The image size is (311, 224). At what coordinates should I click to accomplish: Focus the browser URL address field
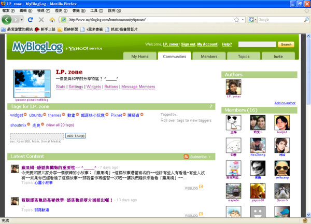point(151,20)
